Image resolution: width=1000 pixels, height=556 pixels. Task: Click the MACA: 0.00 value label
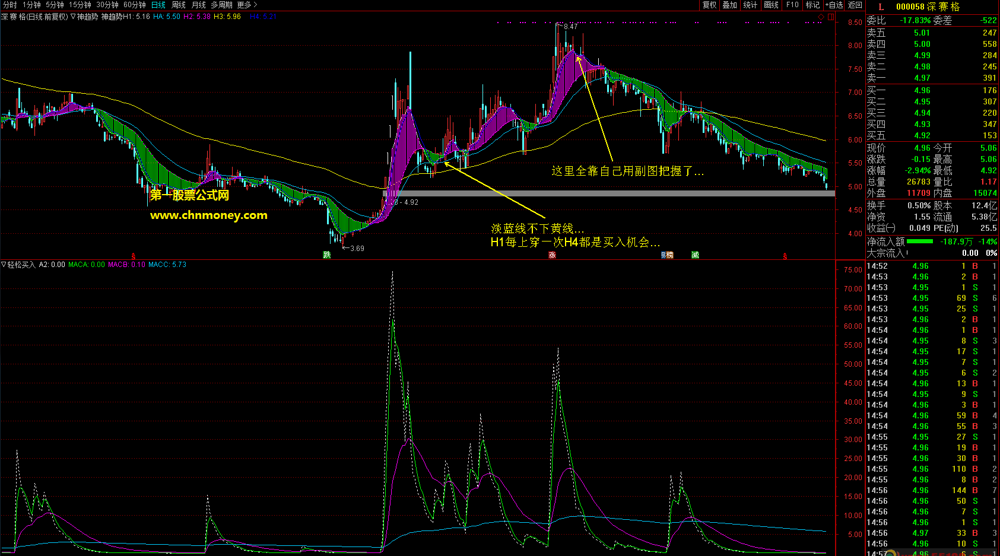click(x=87, y=265)
